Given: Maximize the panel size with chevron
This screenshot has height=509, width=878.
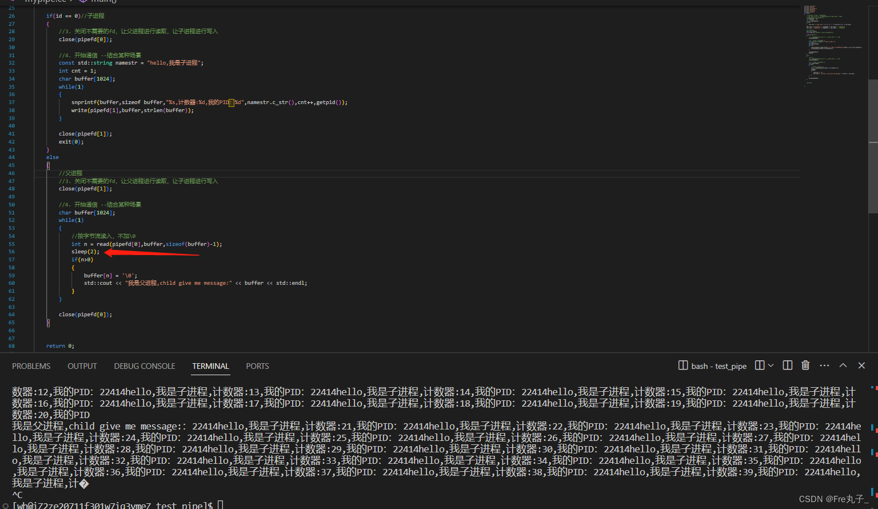Looking at the screenshot, I should [843, 365].
